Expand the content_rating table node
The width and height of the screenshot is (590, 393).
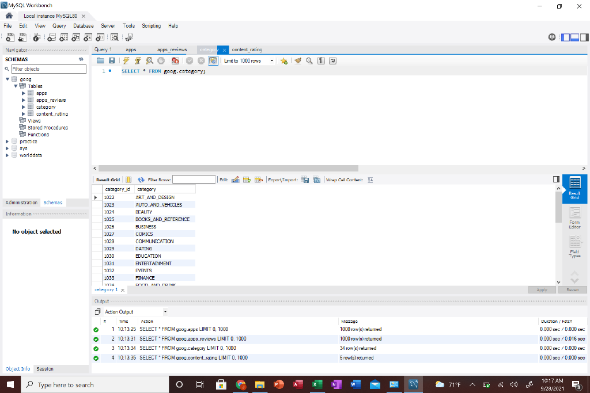click(x=23, y=113)
